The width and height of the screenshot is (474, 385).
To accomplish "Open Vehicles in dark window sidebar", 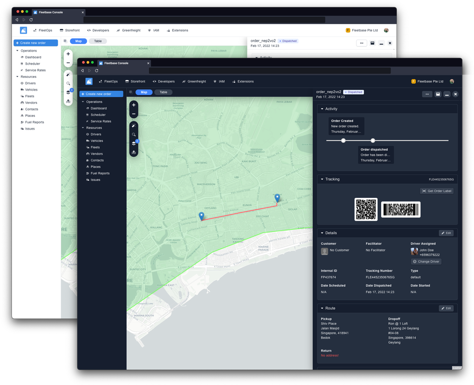I will click(x=95, y=141).
